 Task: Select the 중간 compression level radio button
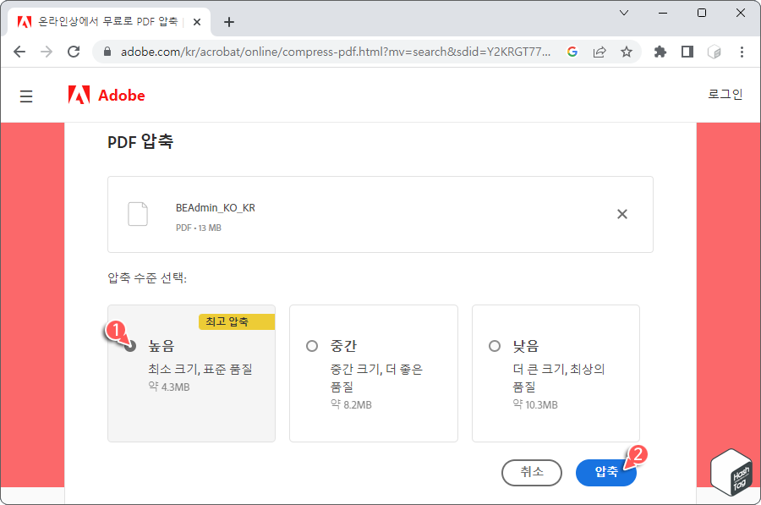(x=309, y=345)
